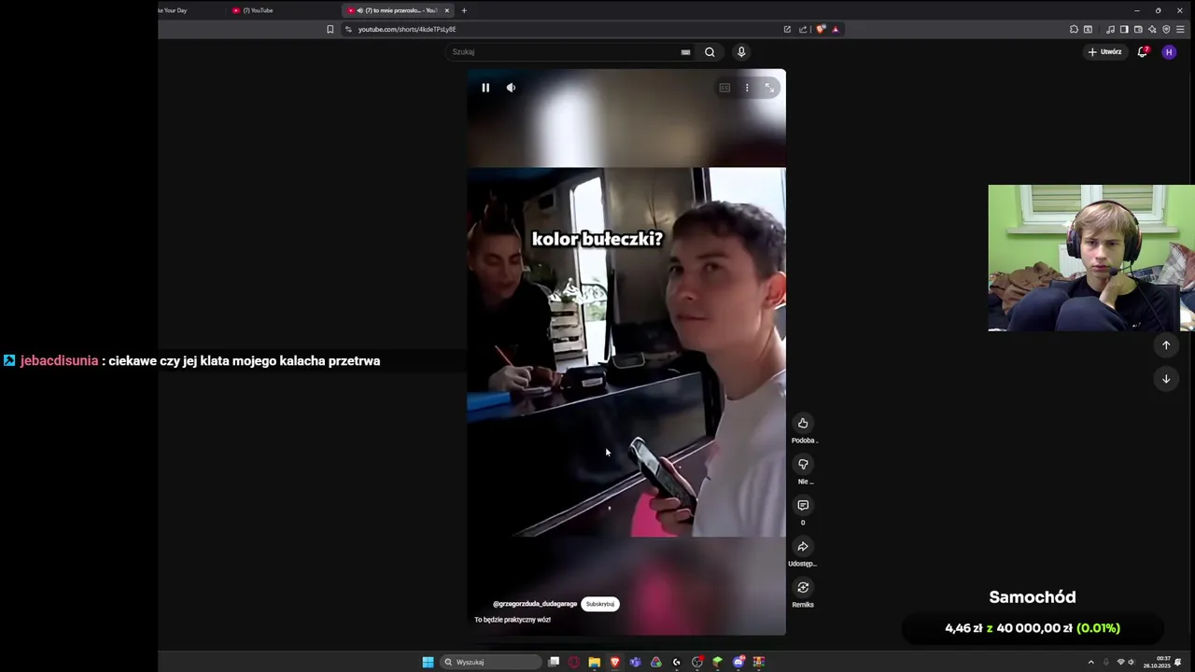Image resolution: width=1195 pixels, height=672 pixels.
Task: Dislike the Short with the thumbs-down button
Action: [x=803, y=465]
